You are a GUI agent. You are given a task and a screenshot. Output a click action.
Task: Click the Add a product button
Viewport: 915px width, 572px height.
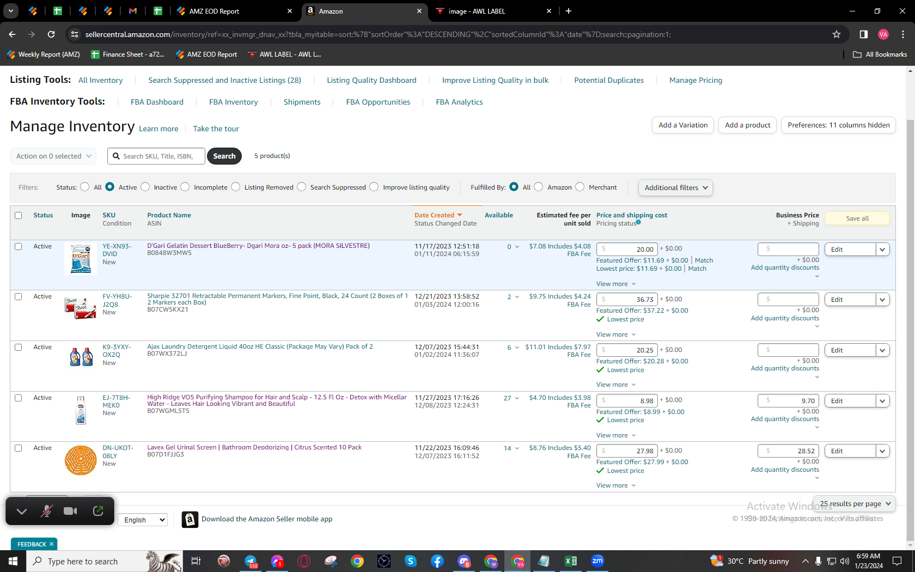point(748,125)
